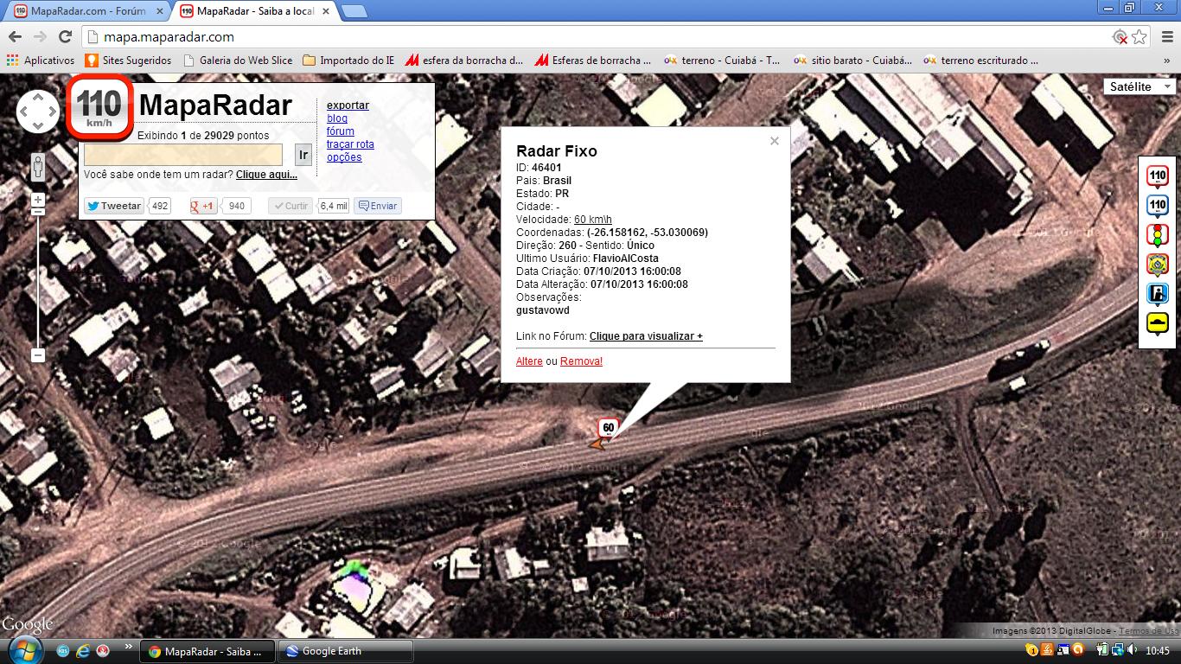
Task: Click the Google +1 button
Action: click(x=204, y=206)
